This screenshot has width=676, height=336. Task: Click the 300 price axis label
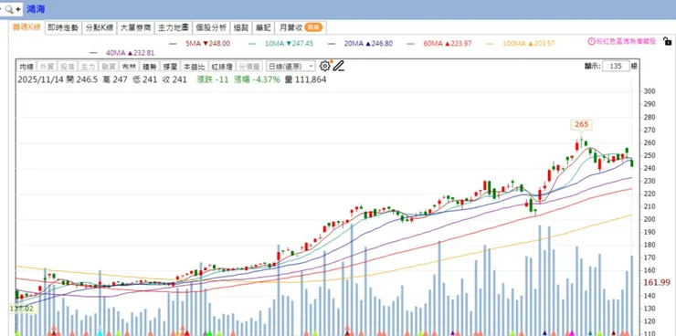coord(650,91)
